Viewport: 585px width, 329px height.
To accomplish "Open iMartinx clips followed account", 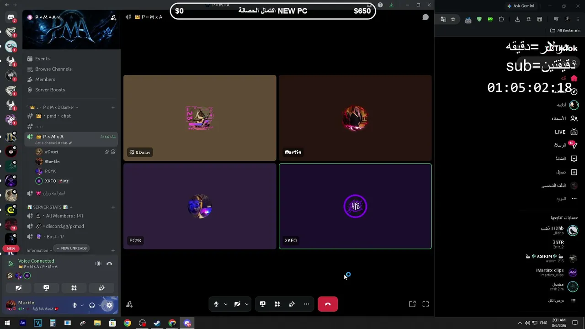I will click(x=557, y=272).
